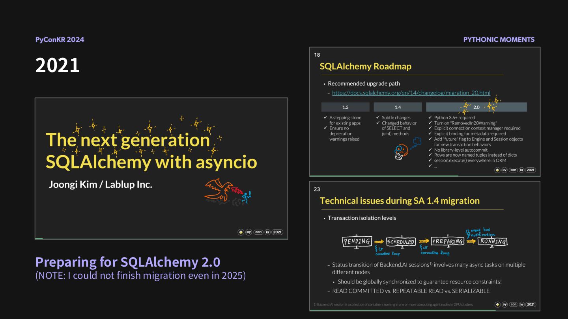
Task: Click the blue knight figure facing dragon
Action: pos(247,197)
